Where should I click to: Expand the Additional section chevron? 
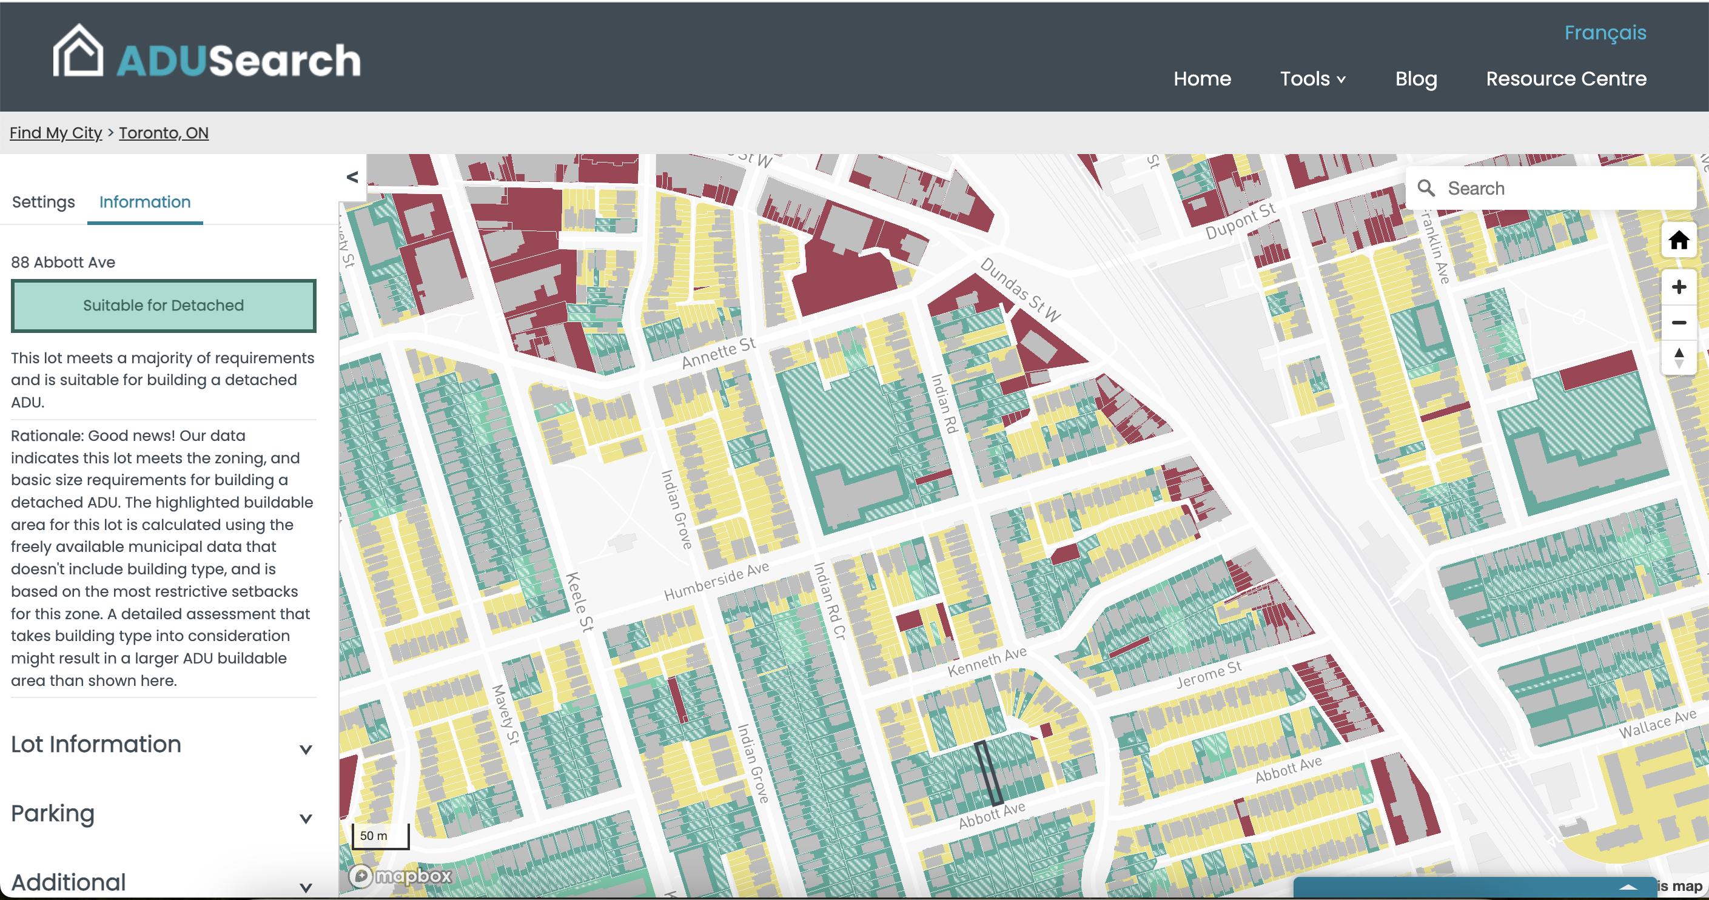click(306, 887)
